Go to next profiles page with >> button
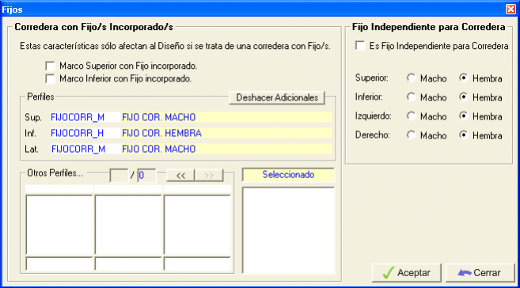Screen dimensions: 520x288 tap(209, 176)
